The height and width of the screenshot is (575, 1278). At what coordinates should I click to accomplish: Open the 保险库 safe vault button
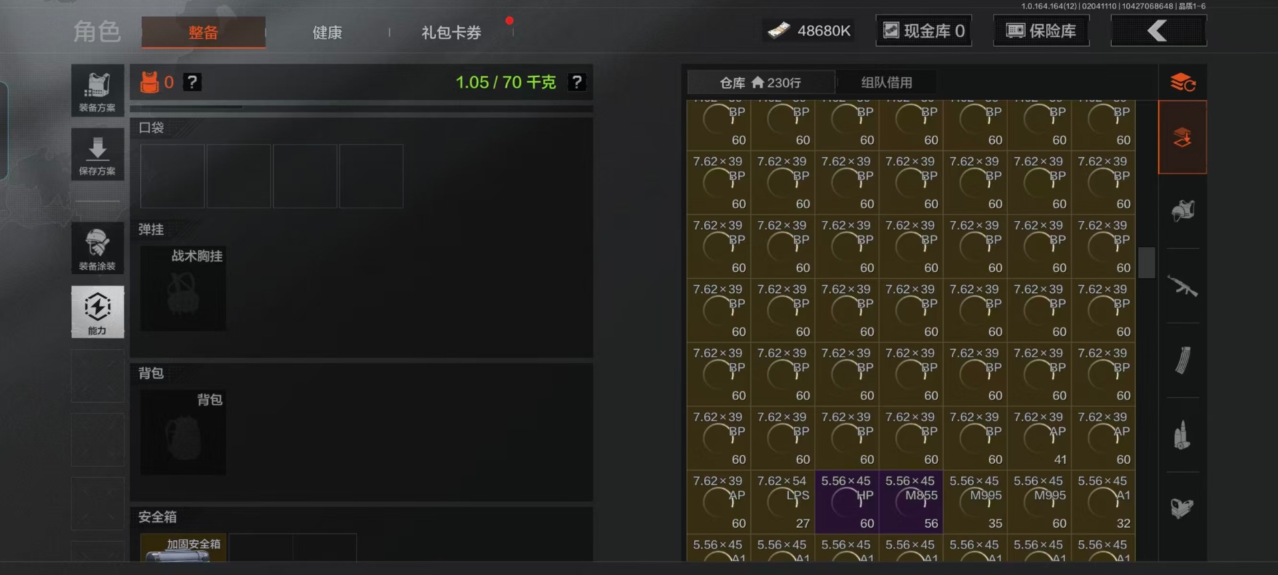click(1041, 31)
